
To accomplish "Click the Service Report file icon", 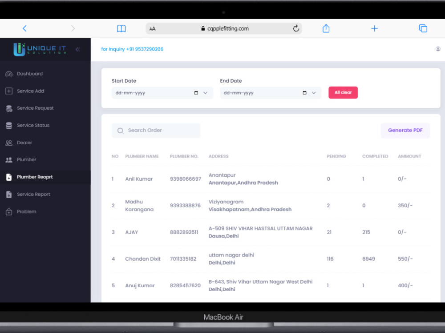I will point(9,194).
